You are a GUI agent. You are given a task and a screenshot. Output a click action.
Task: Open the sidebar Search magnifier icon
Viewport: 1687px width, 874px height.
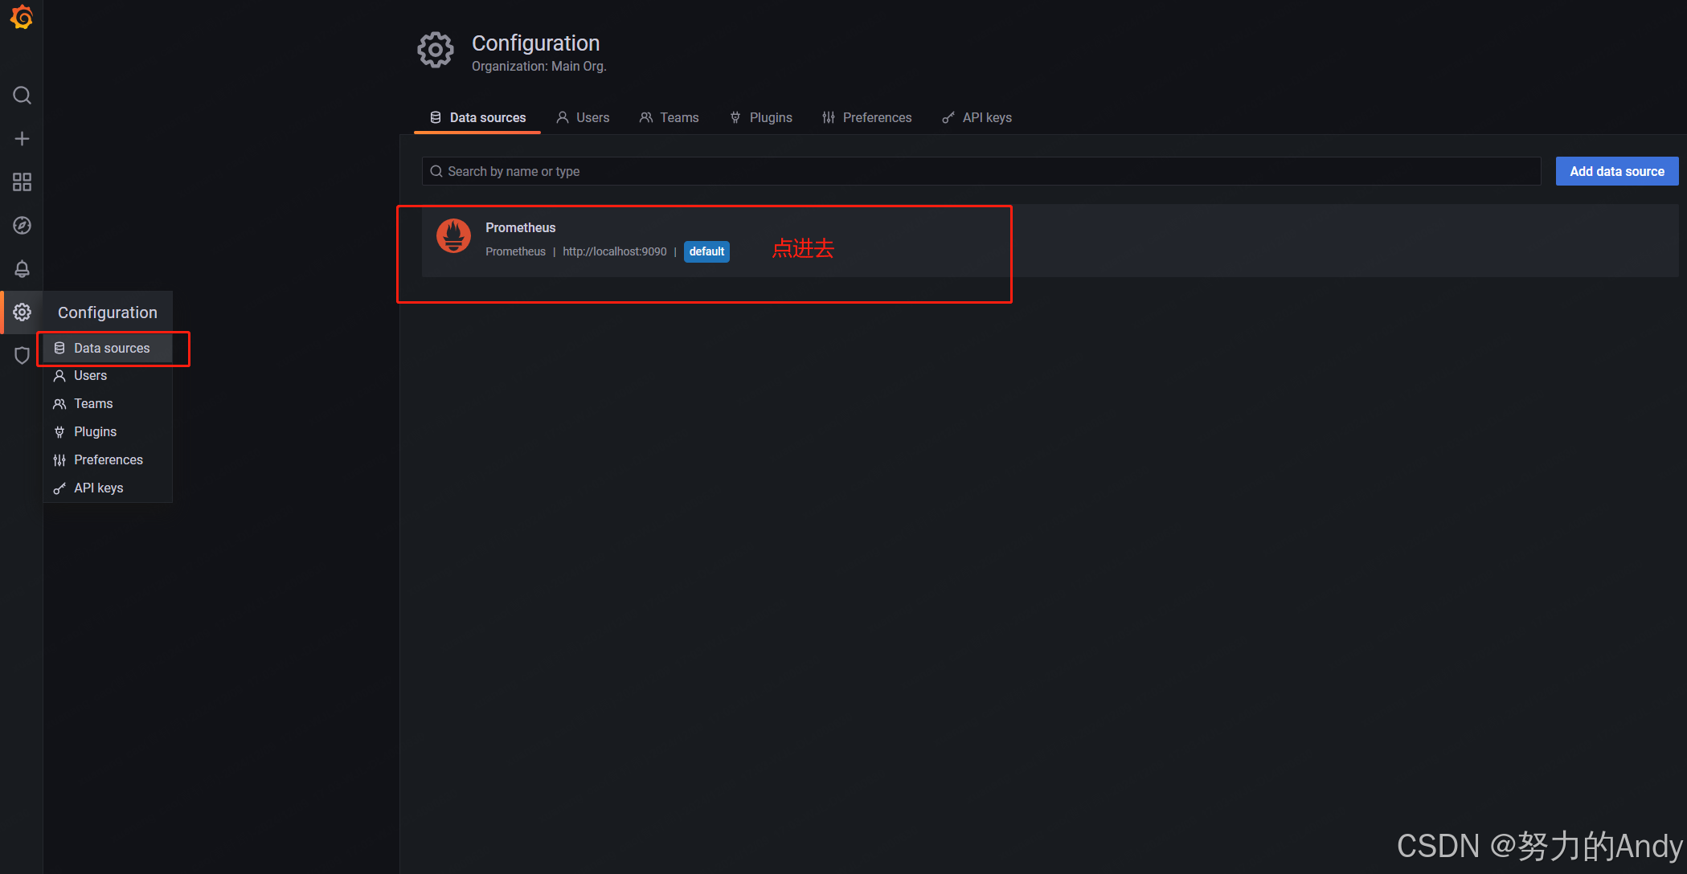[22, 96]
